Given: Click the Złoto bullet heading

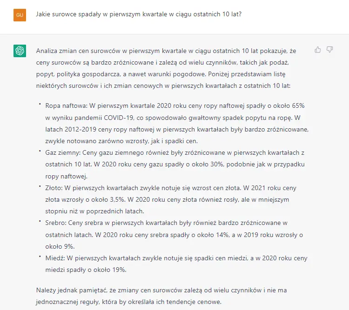Looking at the screenshot, I should 54,188.
